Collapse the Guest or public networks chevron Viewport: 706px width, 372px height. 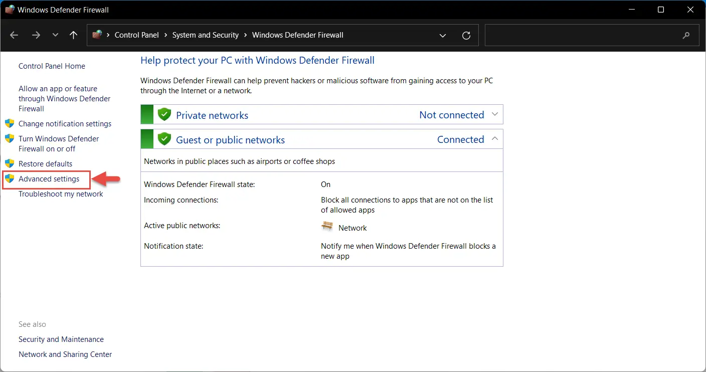[495, 139]
